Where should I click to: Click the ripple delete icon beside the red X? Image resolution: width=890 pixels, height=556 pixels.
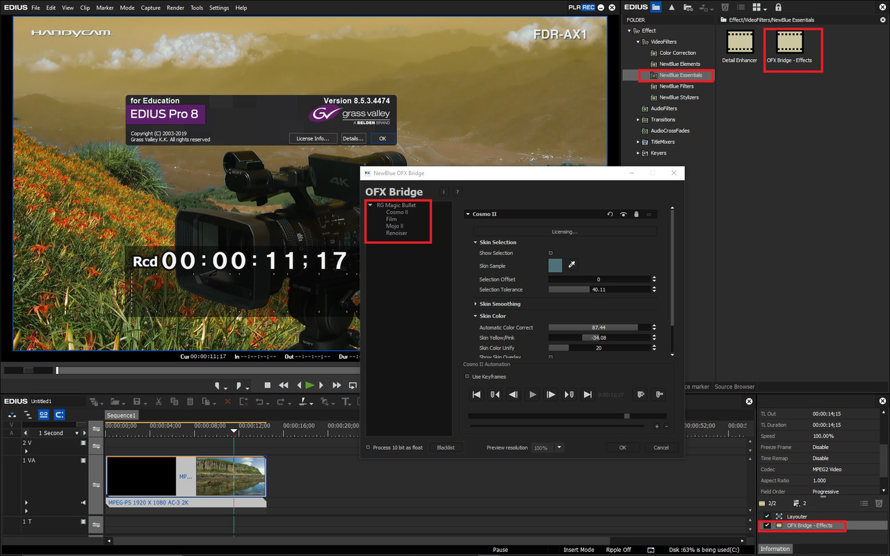click(x=244, y=402)
